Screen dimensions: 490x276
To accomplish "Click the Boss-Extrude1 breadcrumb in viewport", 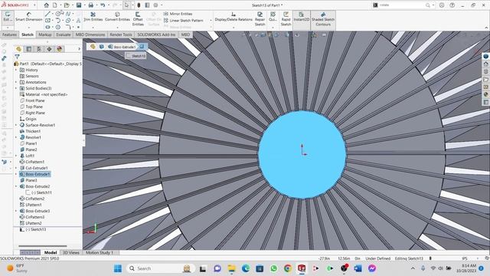I will tap(122, 47).
